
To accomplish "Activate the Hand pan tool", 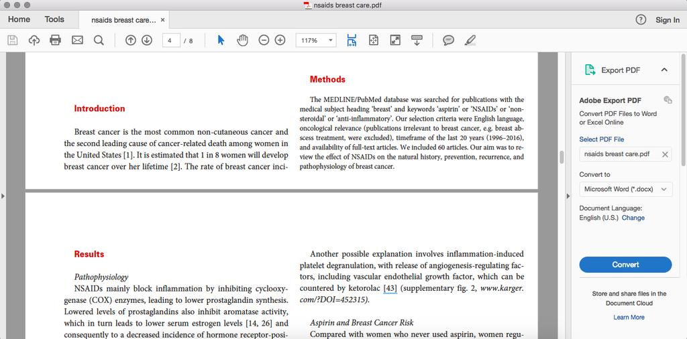I will [242, 40].
